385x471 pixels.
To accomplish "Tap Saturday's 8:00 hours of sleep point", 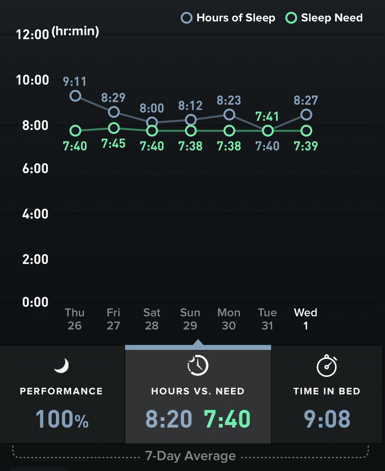I will [x=152, y=122].
